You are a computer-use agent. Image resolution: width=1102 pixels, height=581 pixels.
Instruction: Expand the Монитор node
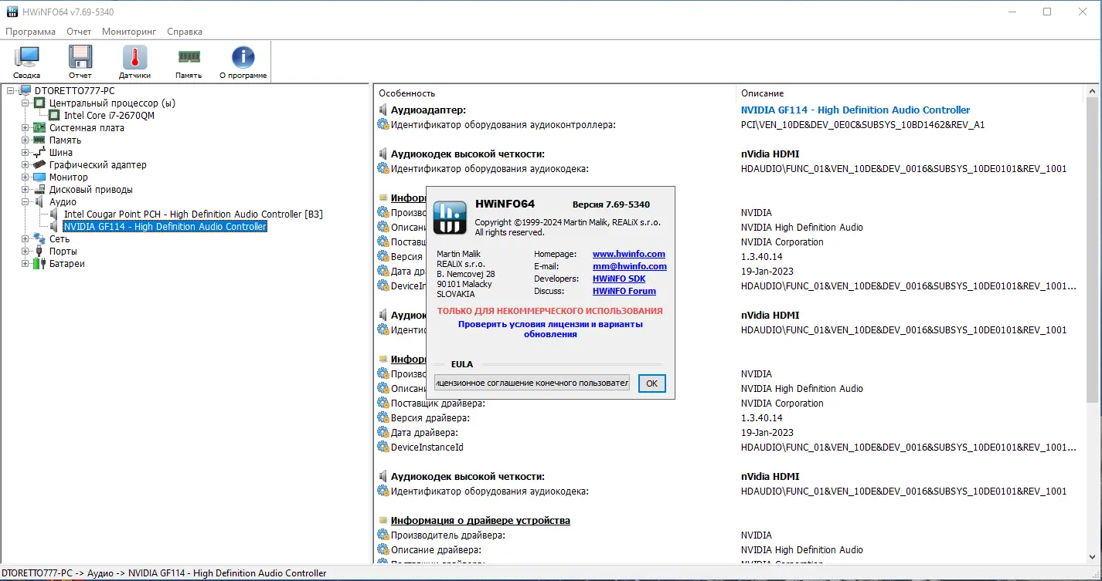[x=26, y=177]
